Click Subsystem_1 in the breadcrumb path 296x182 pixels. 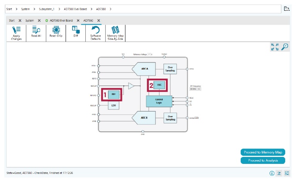click(x=47, y=9)
